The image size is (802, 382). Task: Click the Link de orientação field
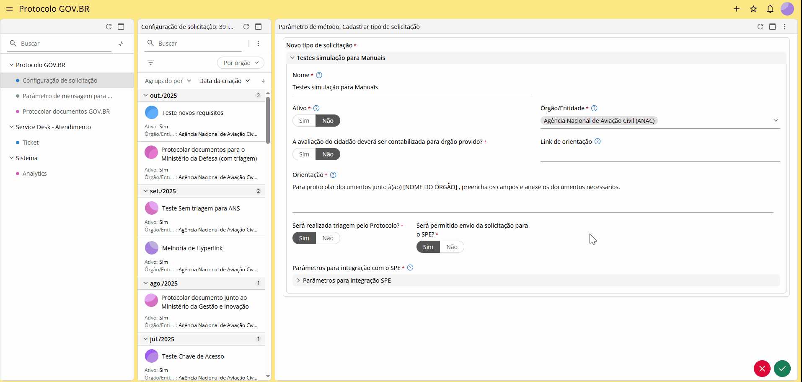pos(660,154)
